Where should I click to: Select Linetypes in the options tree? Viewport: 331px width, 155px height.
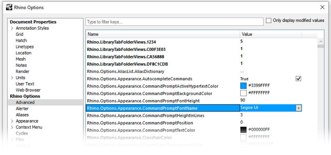[25, 47]
